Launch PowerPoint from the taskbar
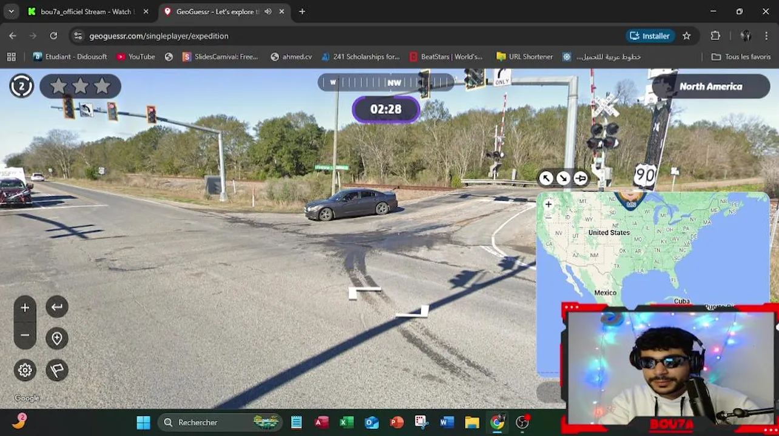The image size is (779, 436). tap(397, 422)
